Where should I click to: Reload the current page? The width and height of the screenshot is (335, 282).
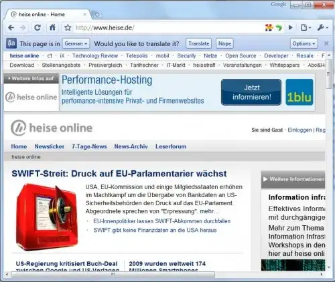[38, 27]
